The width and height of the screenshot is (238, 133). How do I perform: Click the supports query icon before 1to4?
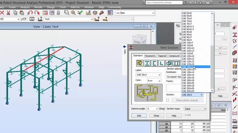(x=40, y=19)
